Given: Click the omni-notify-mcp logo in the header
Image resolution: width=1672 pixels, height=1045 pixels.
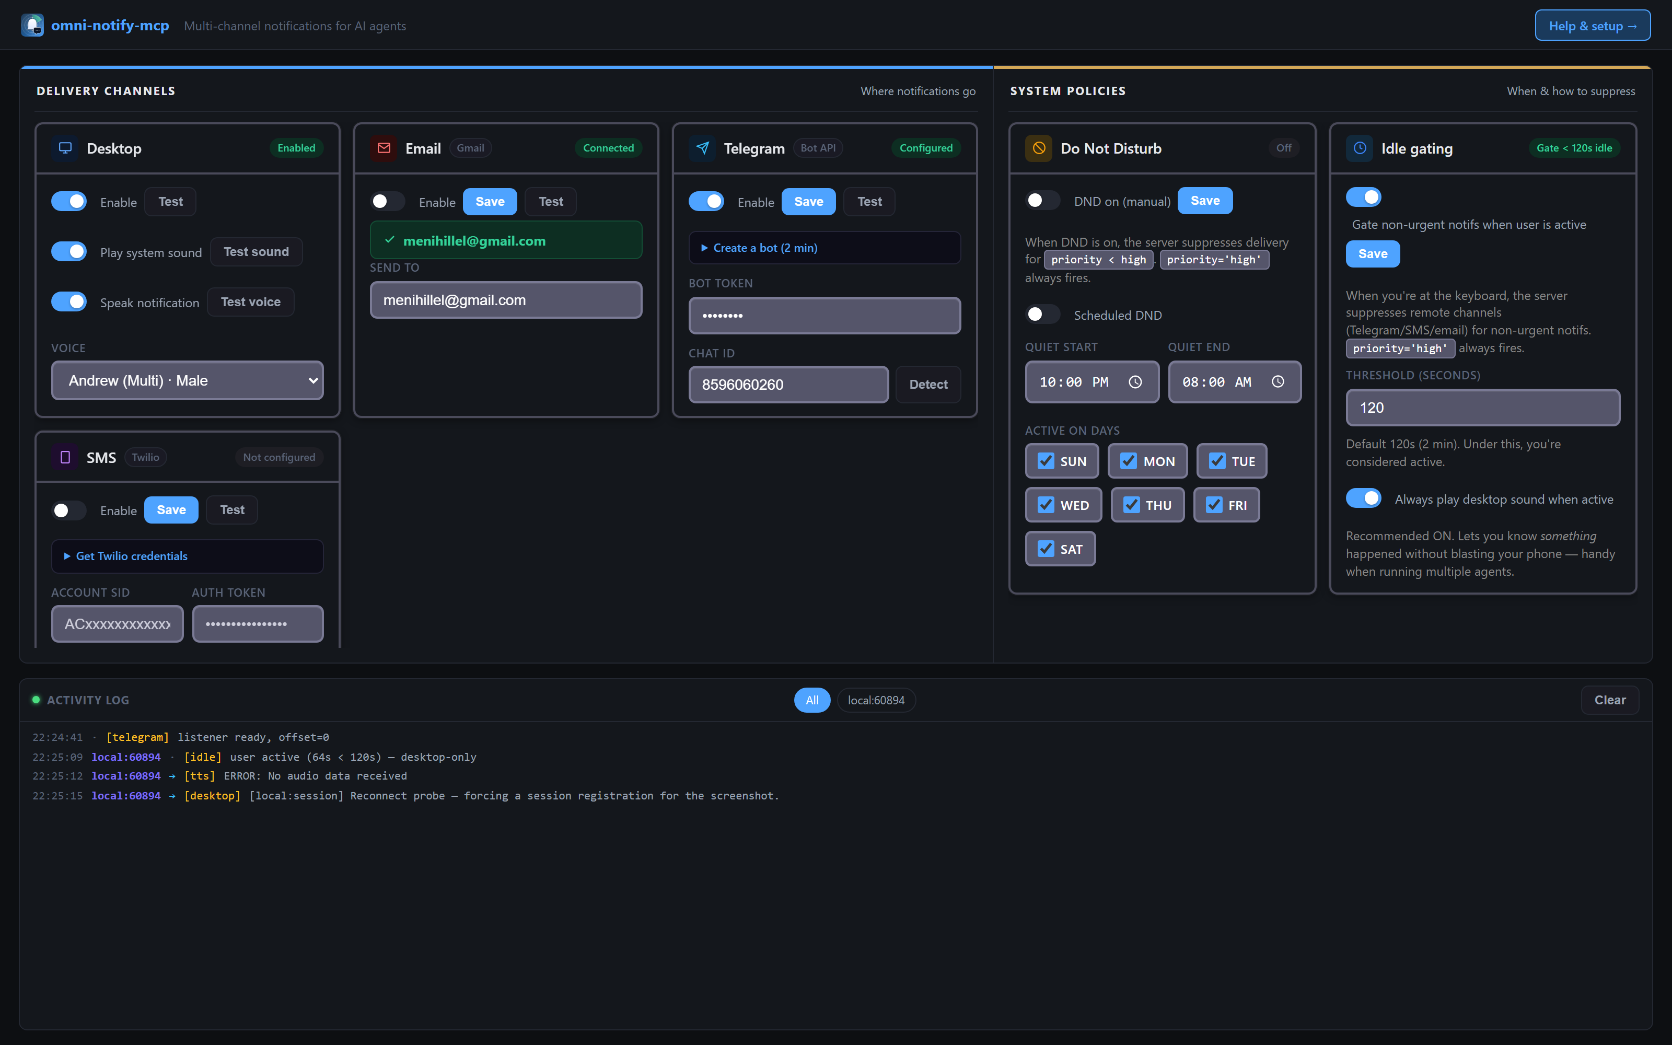Looking at the screenshot, I should coord(32,25).
